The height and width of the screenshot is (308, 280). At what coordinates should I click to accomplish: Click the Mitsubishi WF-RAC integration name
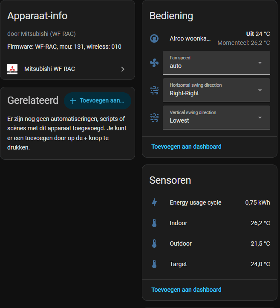click(49, 69)
